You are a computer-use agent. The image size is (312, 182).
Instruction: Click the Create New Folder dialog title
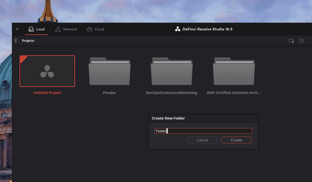click(168, 118)
